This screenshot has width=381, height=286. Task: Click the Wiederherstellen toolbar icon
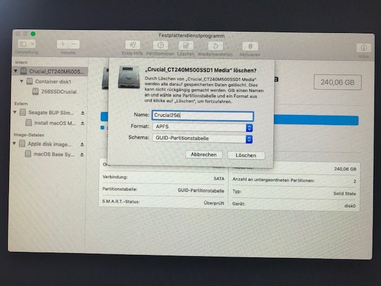pyautogui.click(x=216, y=46)
